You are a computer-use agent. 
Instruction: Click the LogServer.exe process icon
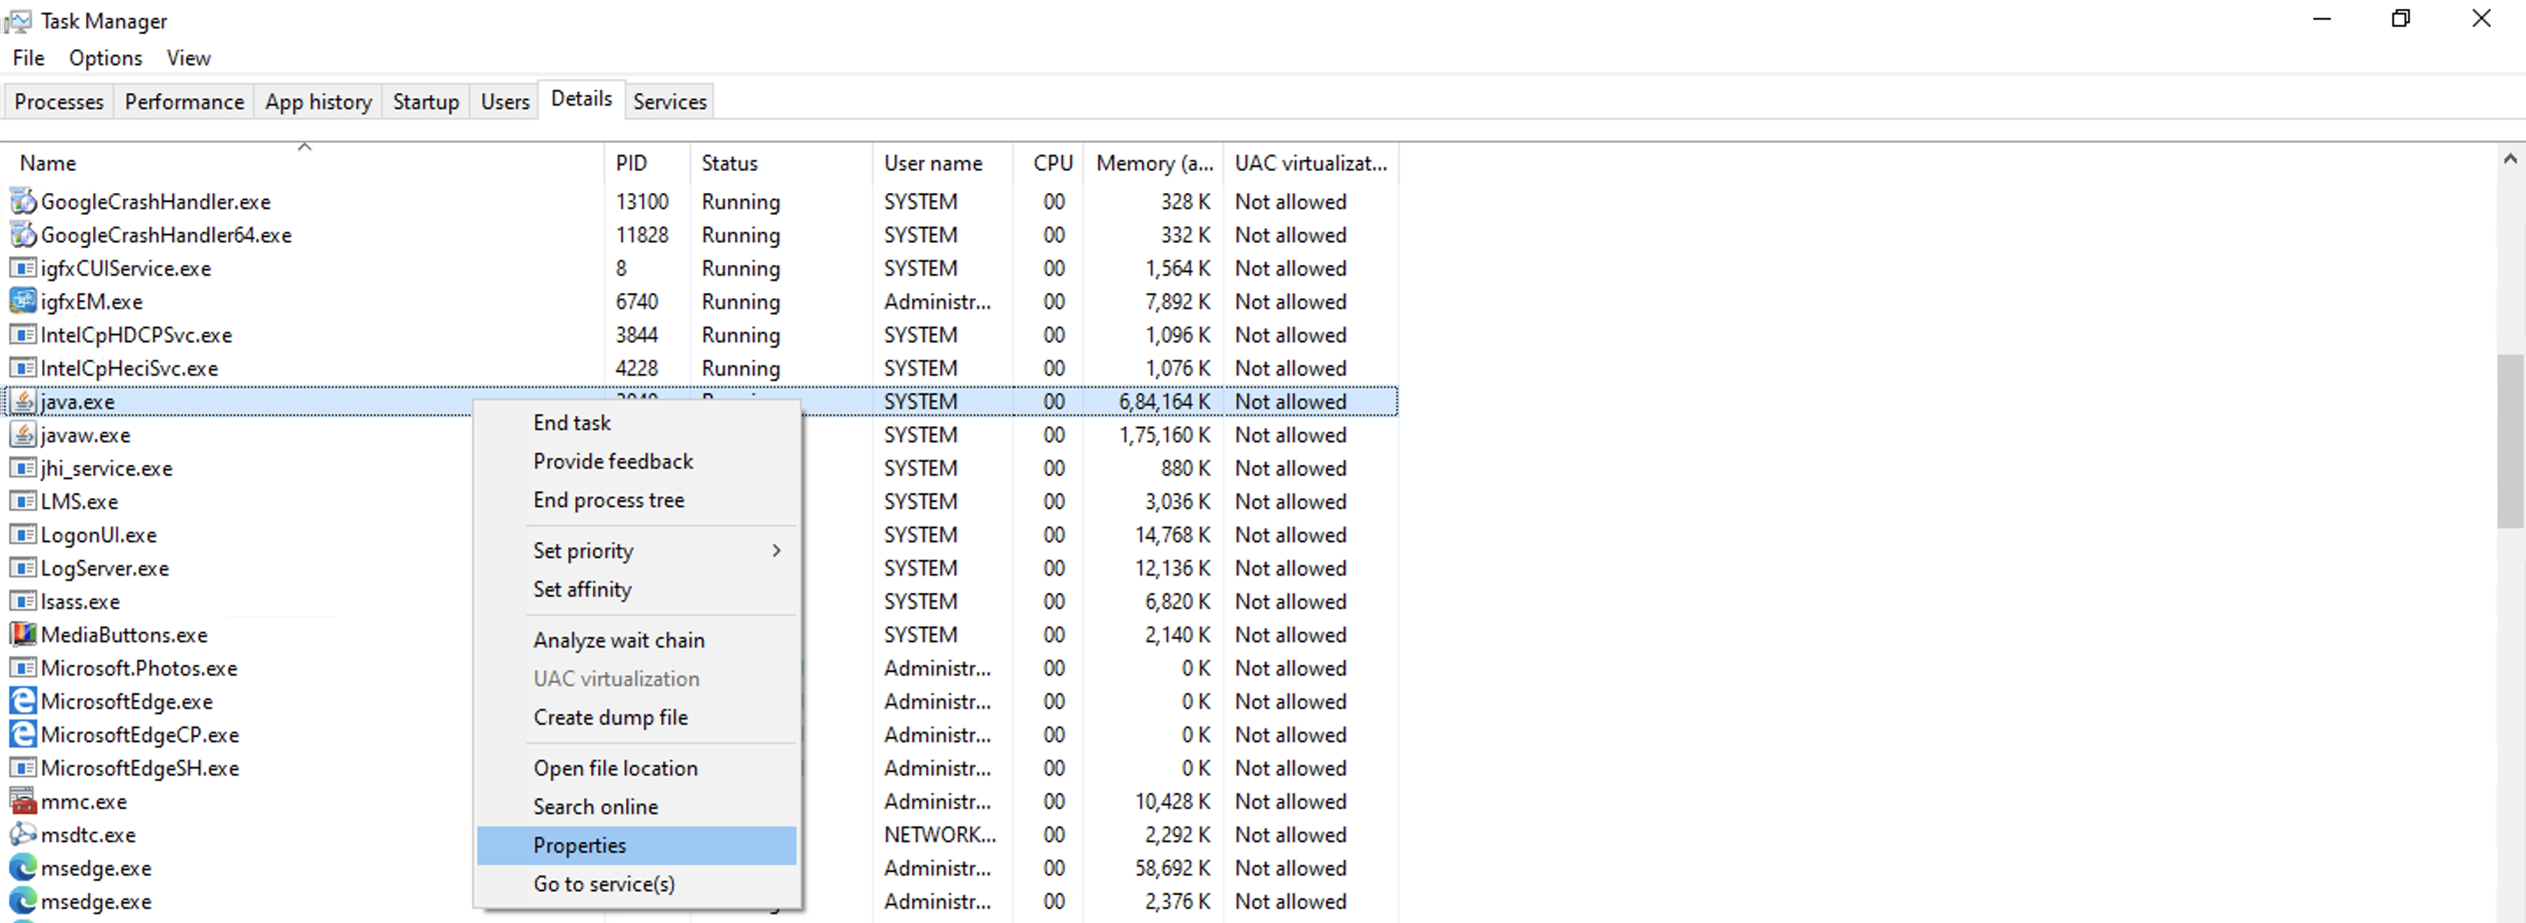[23, 569]
